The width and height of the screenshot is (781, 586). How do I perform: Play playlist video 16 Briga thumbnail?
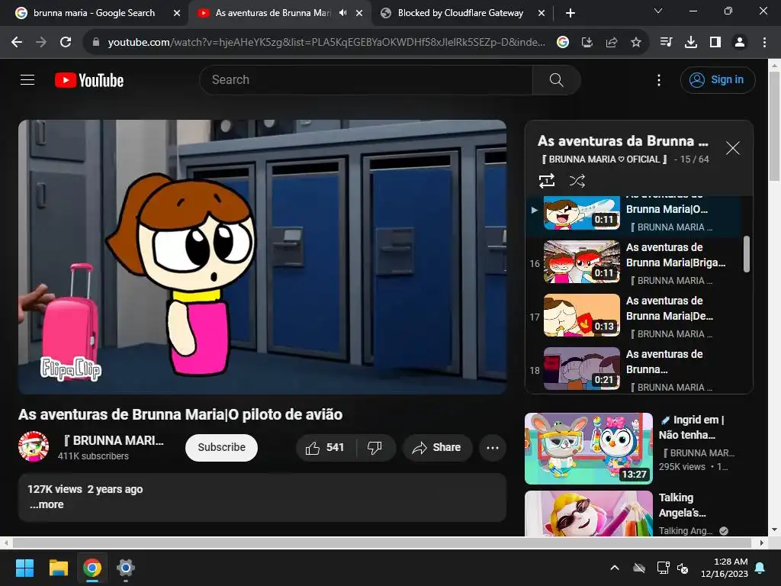tap(582, 262)
